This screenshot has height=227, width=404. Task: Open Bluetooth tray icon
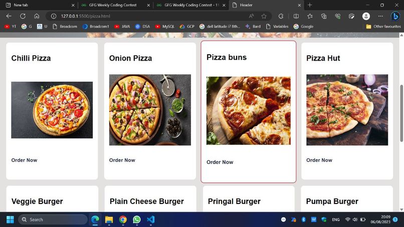click(x=304, y=219)
